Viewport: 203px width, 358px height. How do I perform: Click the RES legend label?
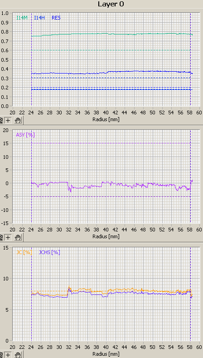tap(56, 17)
